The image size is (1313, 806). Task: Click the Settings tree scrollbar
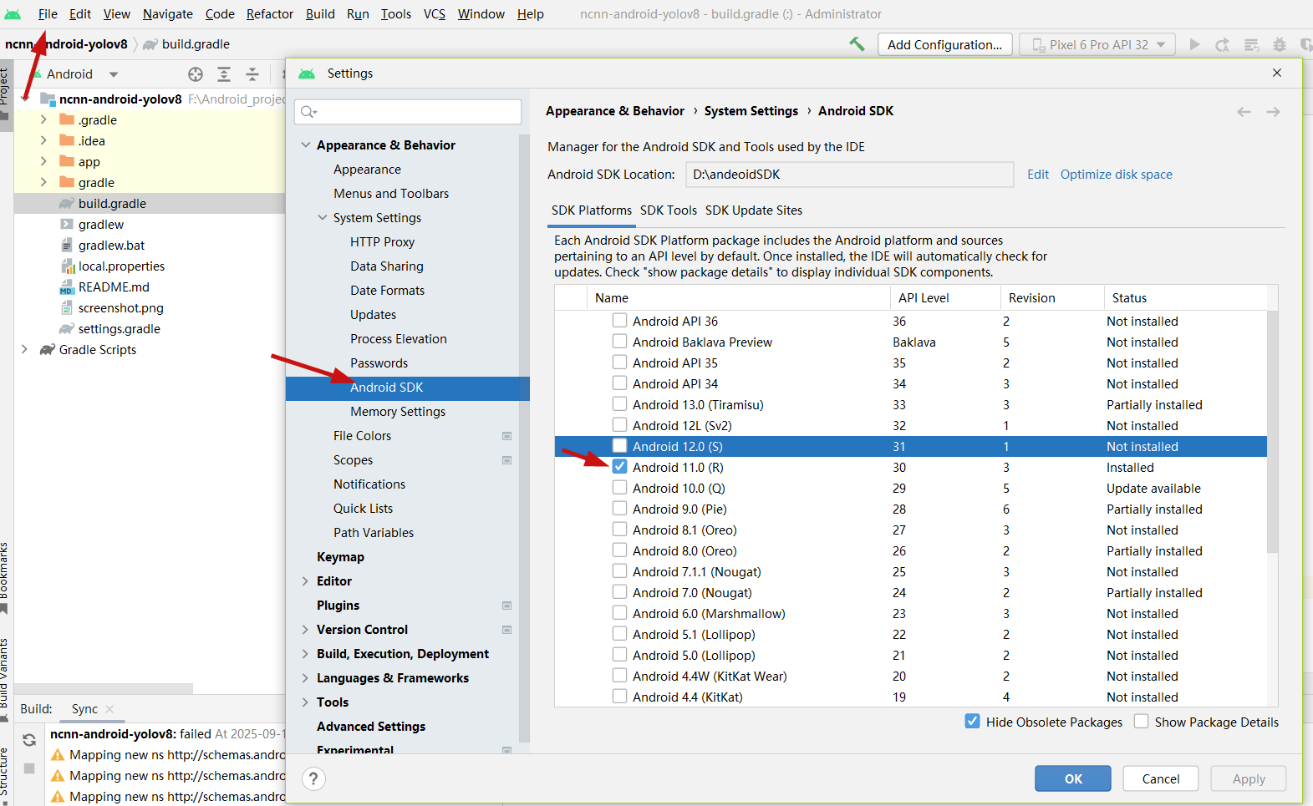tap(524, 438)
